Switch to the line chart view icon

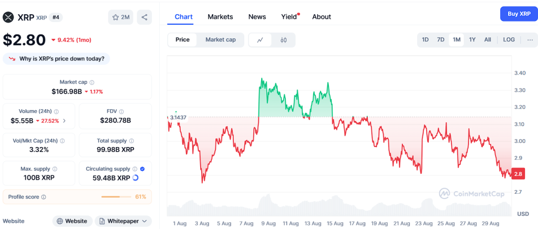261,40
